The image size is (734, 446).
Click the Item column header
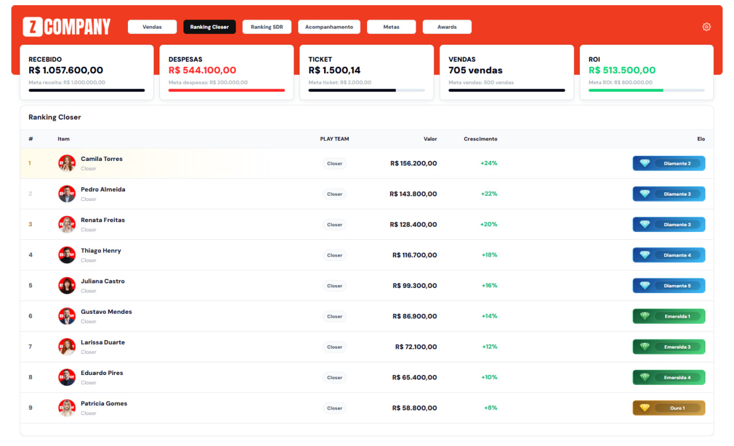pyautogui.click(x=64, y=139)
